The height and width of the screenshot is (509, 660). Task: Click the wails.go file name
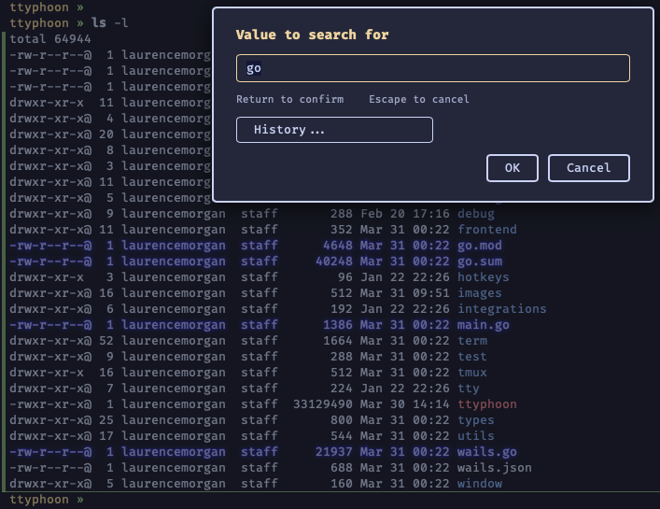click(487, 452)
